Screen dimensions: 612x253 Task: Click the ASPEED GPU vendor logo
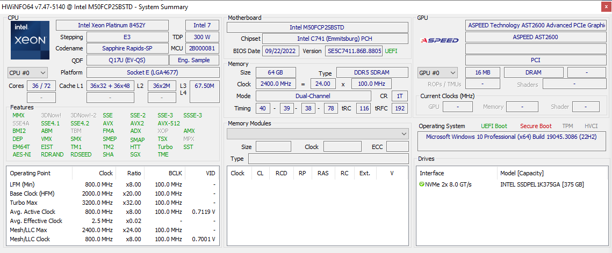(440, 40)
